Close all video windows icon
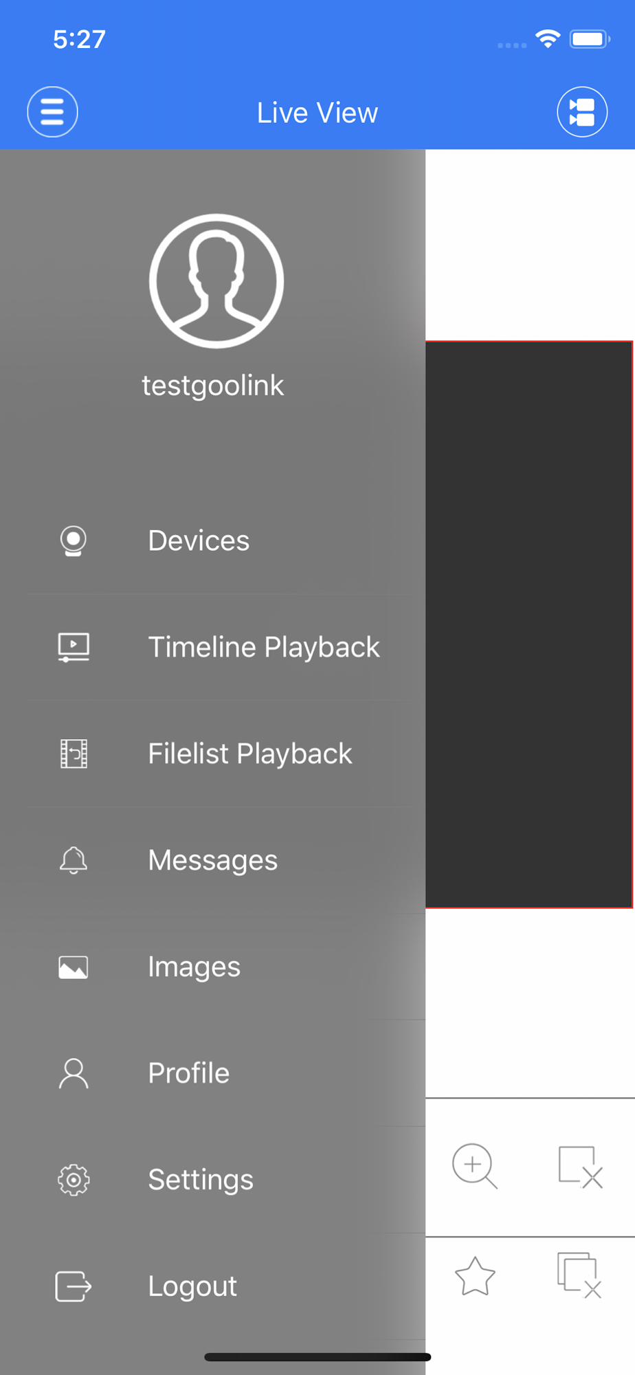635x1375 pixels. (579, 1275)
